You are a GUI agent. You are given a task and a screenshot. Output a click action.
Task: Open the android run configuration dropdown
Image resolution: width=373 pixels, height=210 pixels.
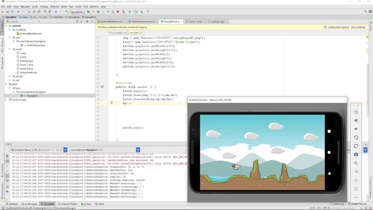(78, 12)
